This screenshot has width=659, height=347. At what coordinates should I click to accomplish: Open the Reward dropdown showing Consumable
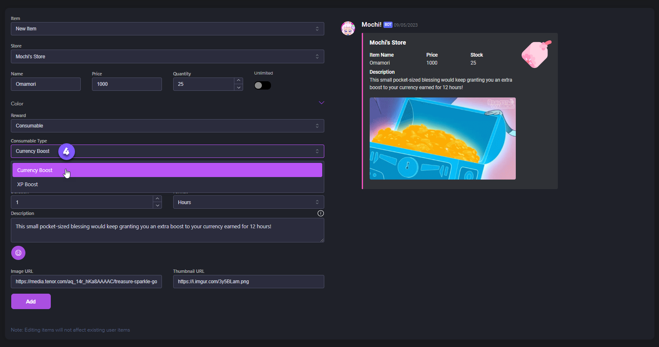click(x=167, y=126)
